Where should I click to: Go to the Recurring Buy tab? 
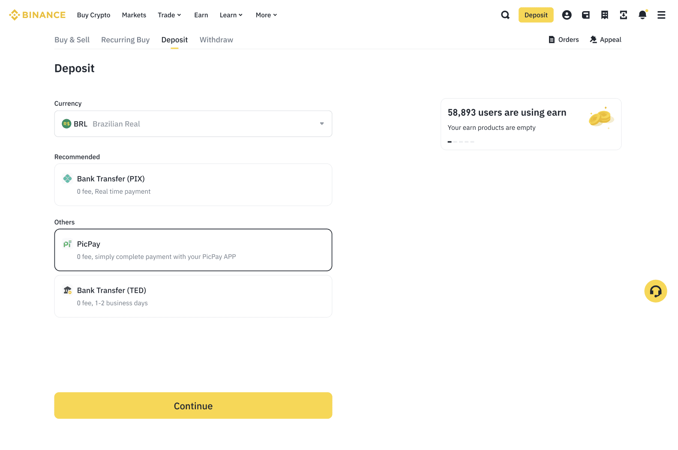pos(125,40)
